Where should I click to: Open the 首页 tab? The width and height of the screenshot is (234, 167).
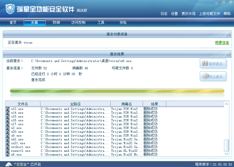[13, 22]
